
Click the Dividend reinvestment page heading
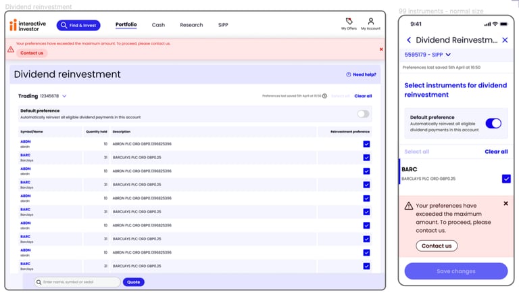coord(67,74)
